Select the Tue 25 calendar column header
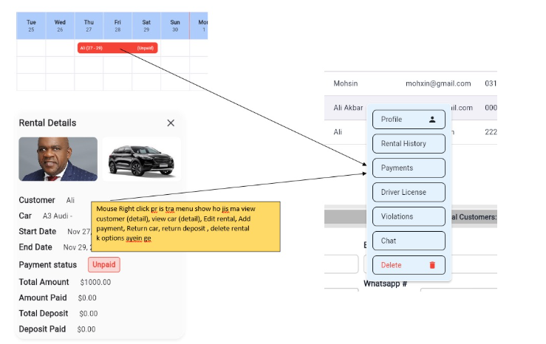 [31, 26]
